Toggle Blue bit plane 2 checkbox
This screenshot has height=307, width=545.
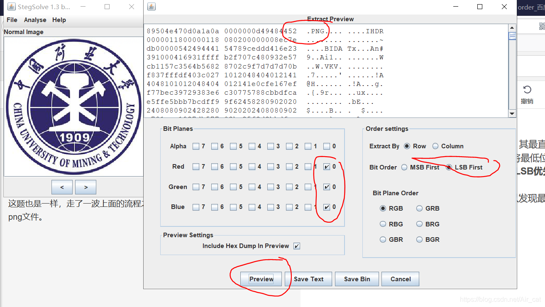click(x=289, y=207)
